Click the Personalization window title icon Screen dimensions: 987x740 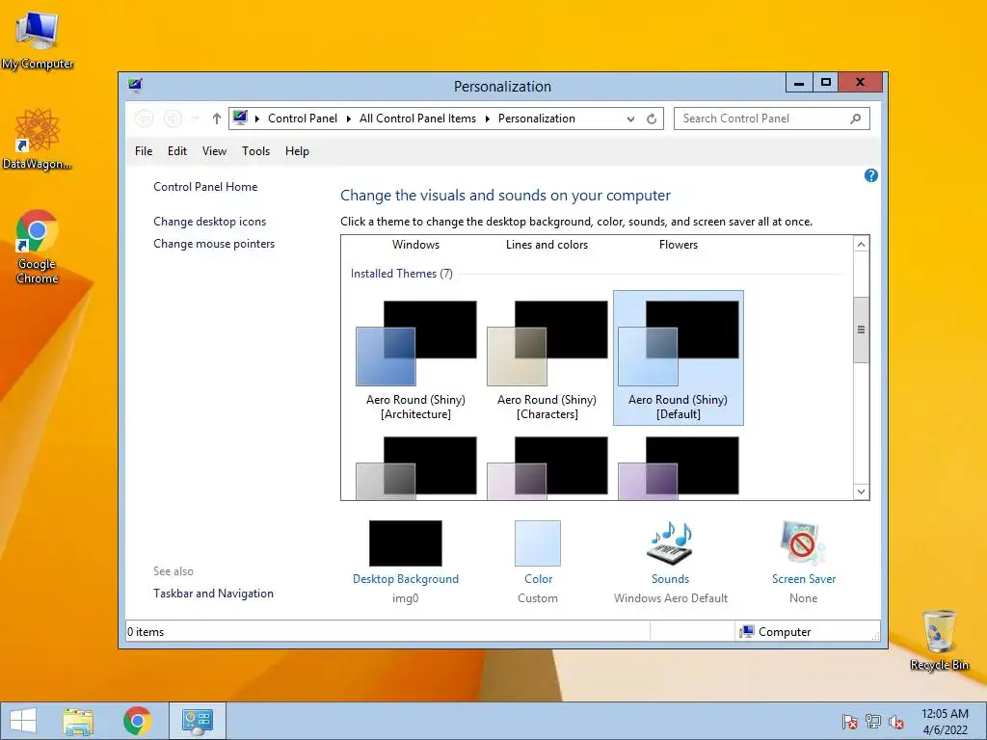click(135, 85)
